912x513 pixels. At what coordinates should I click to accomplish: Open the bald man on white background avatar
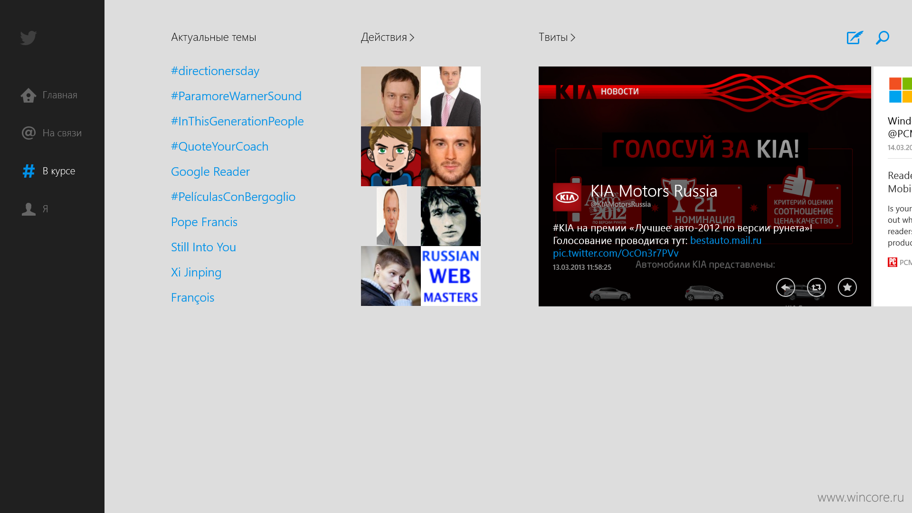[391, 216]
